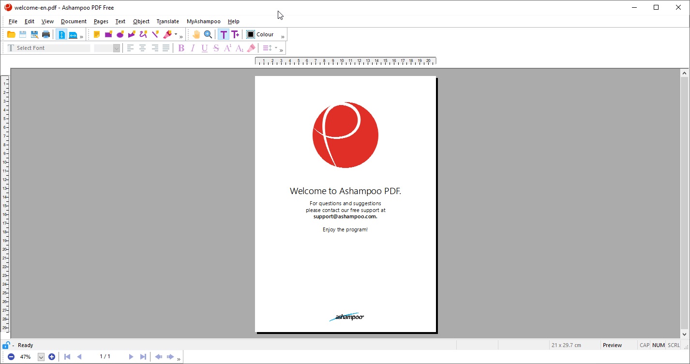The width and height of the screenshot is (690, 364).
Task: Center align text
Action: tap(143, 48)
